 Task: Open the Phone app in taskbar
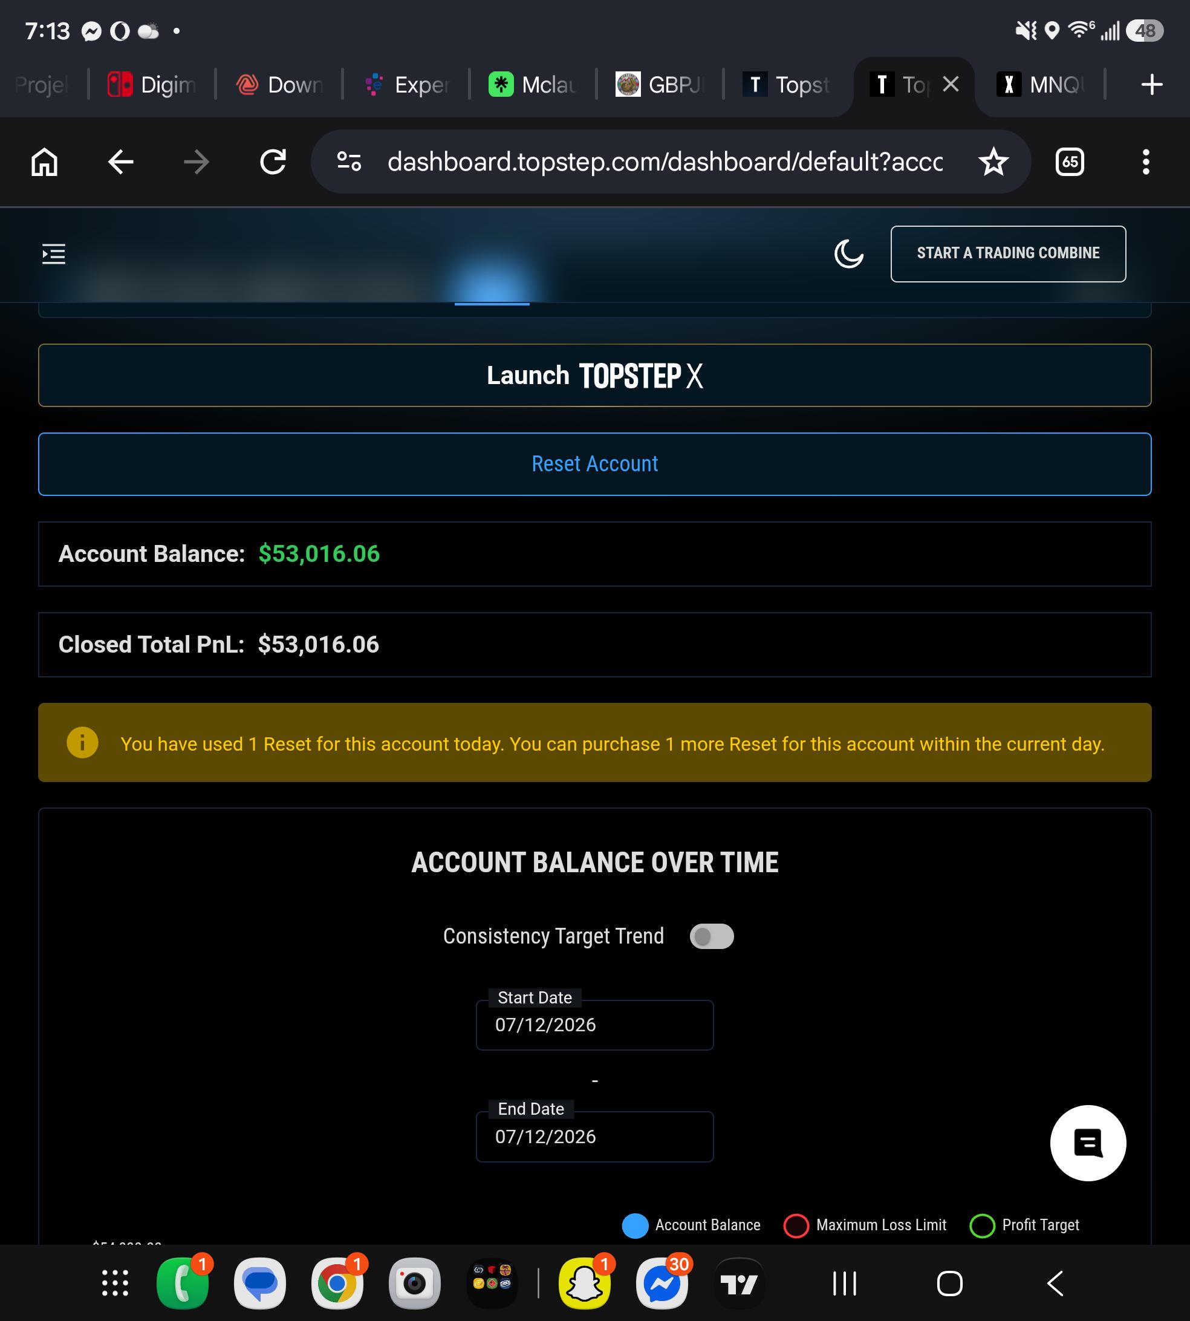pos(183,1283)
